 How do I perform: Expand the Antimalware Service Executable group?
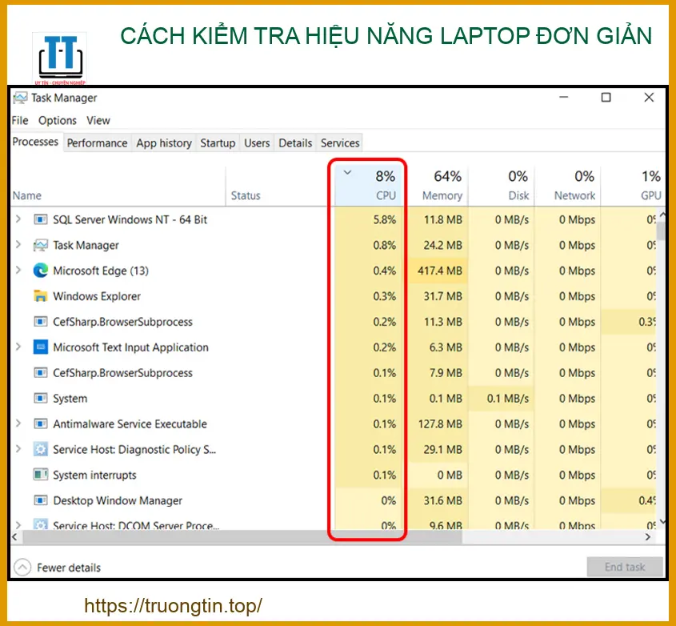click(x=18, y=424)
